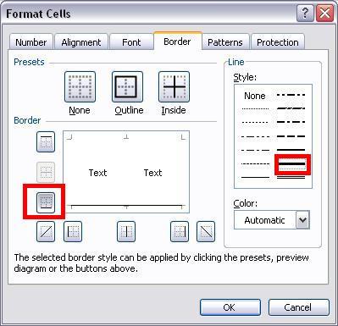Add diagonal down border line

tap(206, 232)
